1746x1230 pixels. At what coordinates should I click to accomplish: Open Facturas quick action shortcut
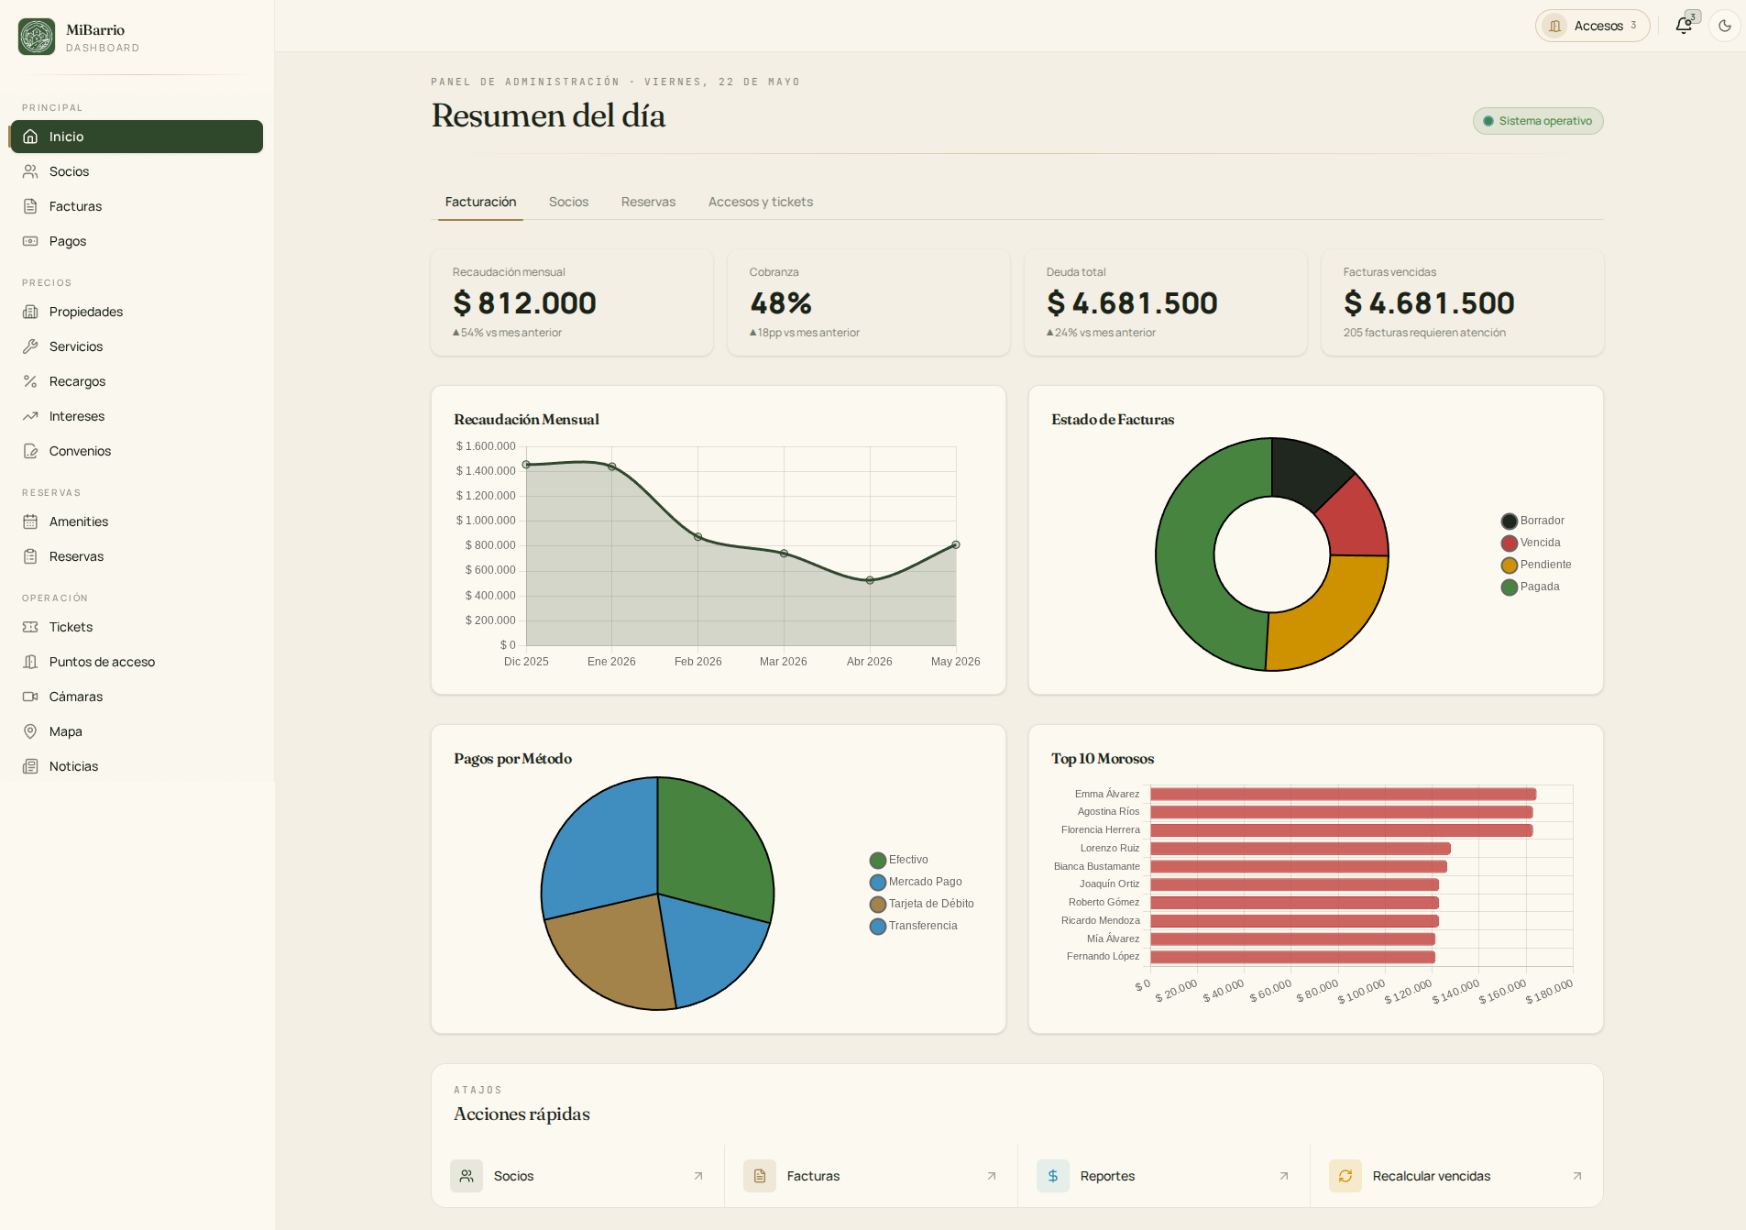[x=871, y=1176]
